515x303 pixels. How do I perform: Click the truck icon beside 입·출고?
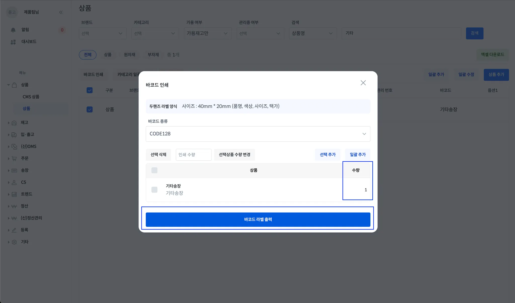(14, 135)
